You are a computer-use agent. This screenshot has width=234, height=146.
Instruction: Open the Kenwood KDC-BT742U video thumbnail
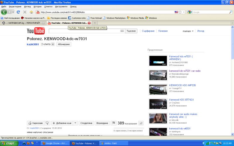click(x=158, y=104)
